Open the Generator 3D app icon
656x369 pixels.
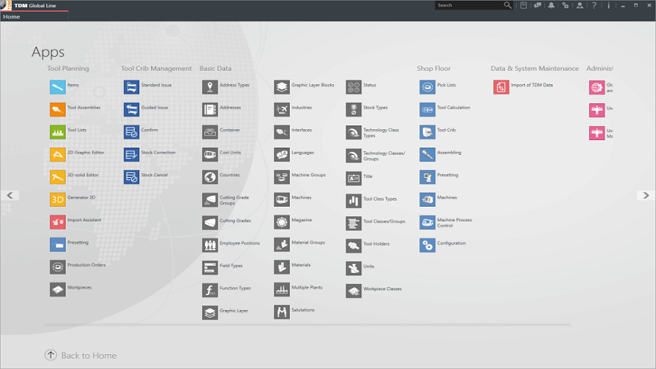click(x=57, y=199)
